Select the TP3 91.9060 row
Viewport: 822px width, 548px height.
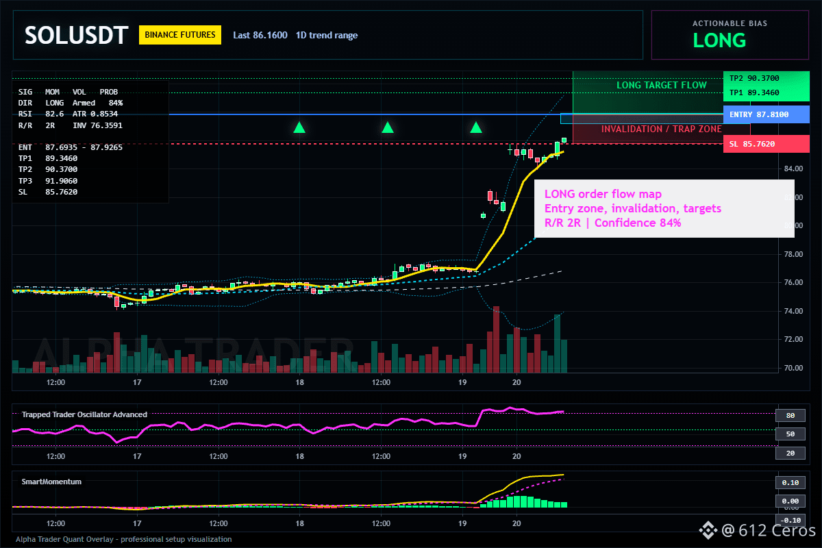point(48,181)
